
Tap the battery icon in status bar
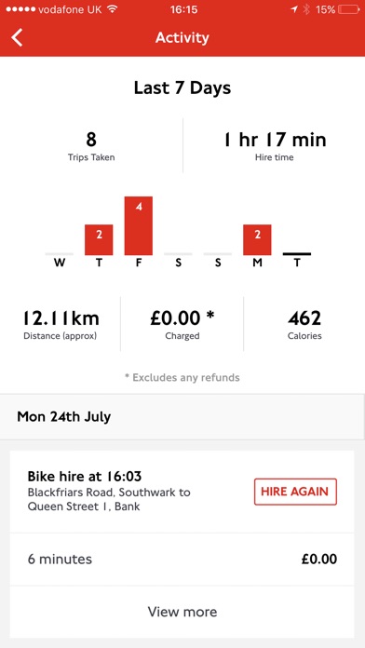click(348, 9)
